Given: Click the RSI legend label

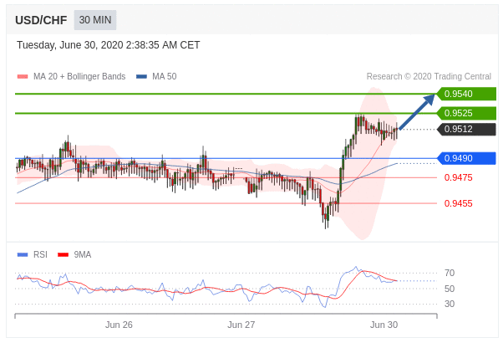Looking at the screenshot, I should tap(40, 254).
